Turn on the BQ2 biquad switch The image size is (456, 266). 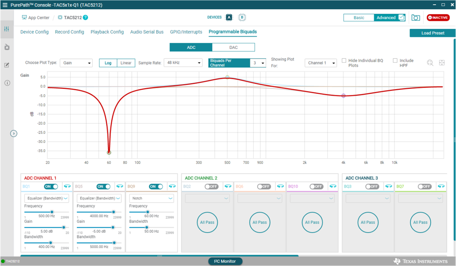[x=211, y=186]
